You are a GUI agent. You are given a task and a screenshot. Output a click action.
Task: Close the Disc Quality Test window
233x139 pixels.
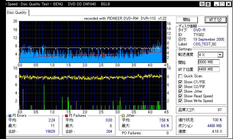pos(229,4)
